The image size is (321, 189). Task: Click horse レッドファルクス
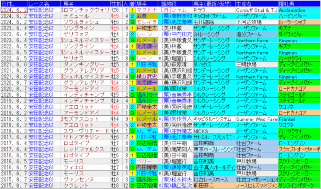tap(85, 149)
